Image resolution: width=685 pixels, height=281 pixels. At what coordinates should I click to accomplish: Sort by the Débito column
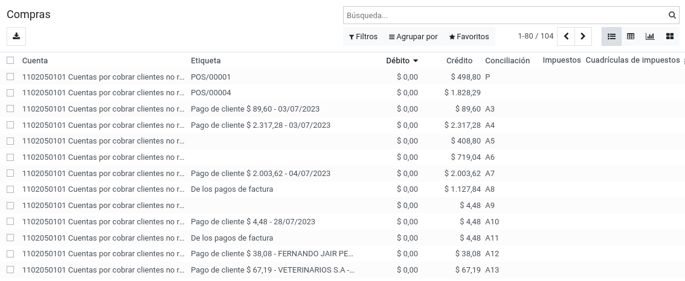pyautogui.click(x=402, y=61)
